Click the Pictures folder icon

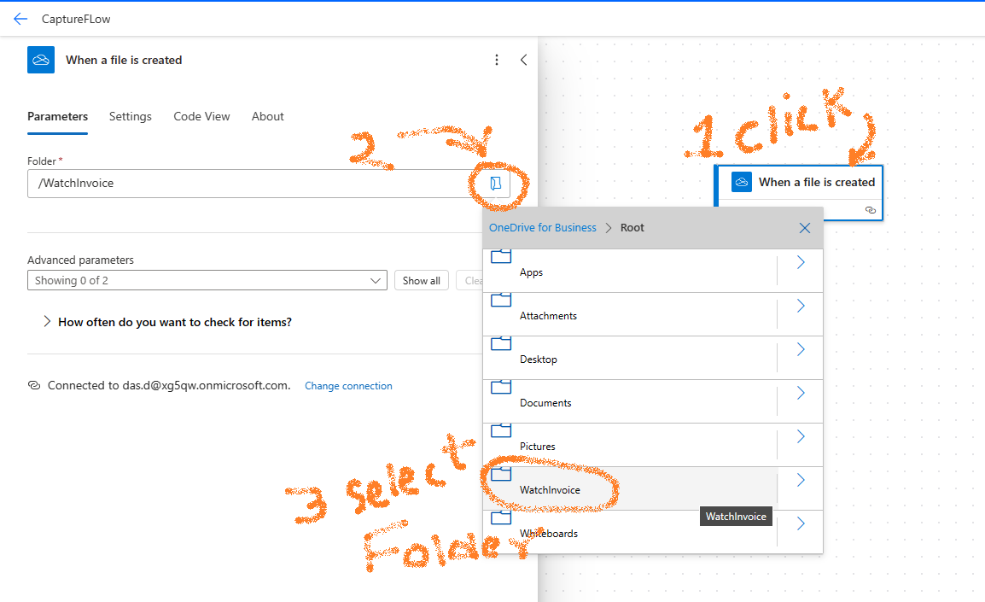501,430
